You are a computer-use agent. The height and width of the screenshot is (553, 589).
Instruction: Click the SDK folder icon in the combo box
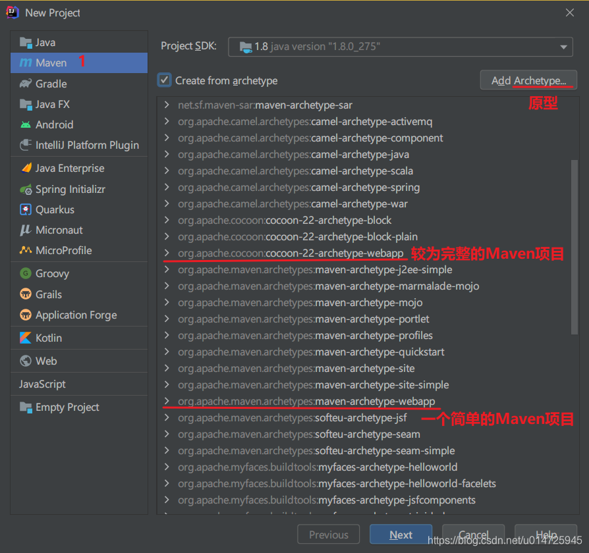[x=246, y=47]
